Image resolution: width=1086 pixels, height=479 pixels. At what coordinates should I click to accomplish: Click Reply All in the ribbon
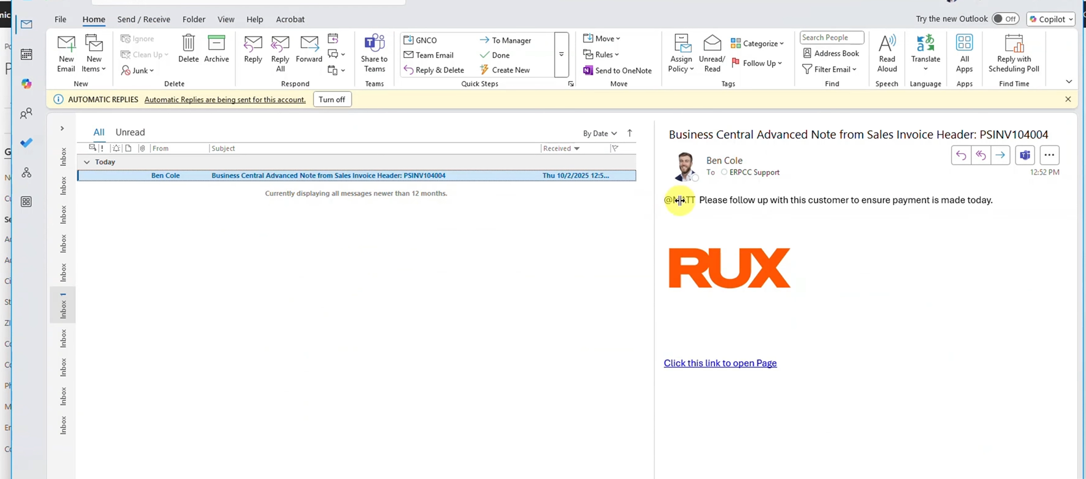point(280,54)
